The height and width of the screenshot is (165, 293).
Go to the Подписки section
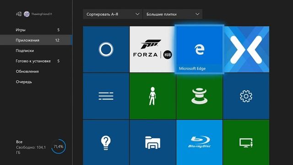point(36,50)
